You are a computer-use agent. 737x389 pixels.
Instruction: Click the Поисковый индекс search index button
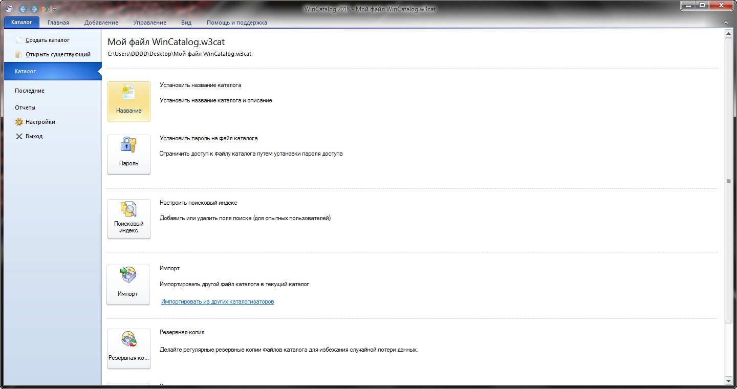[129, 219]
